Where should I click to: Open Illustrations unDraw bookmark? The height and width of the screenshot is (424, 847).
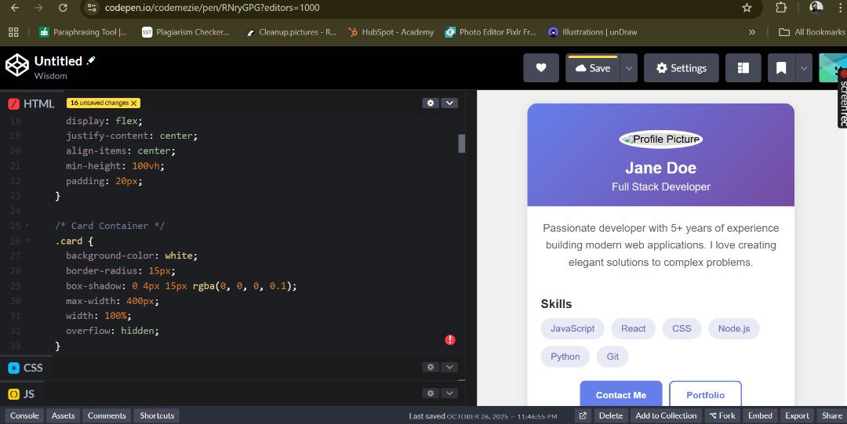[x=593, y=32]
